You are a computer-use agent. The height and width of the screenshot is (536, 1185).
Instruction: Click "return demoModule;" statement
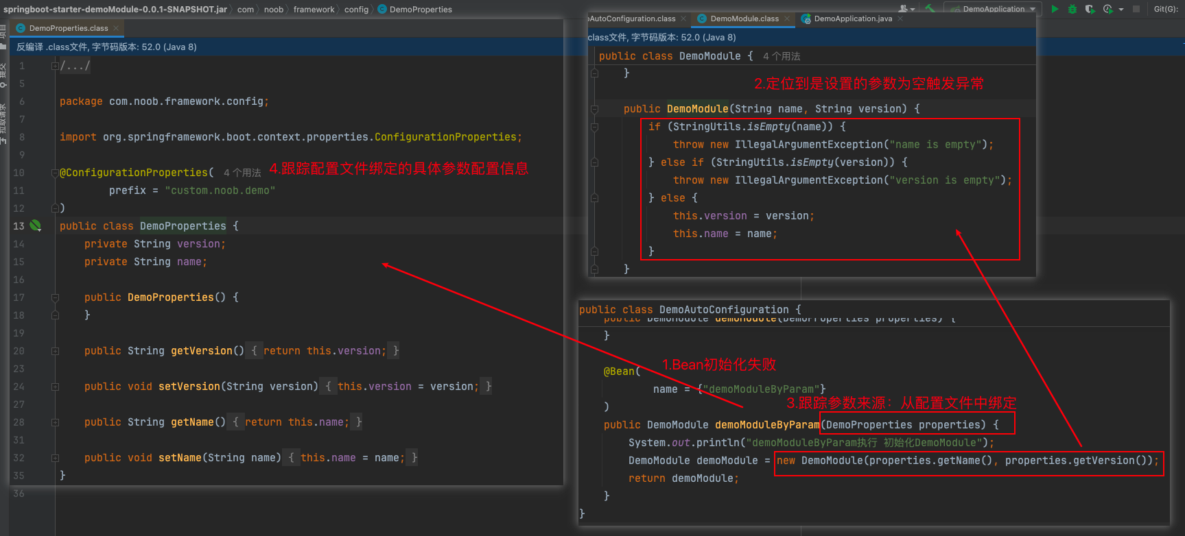pyautogui.click(x=683, y=478)
